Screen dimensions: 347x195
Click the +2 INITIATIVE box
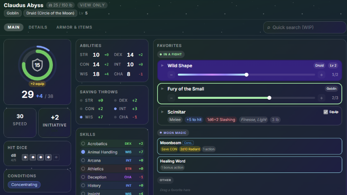(x=55, y=123)
